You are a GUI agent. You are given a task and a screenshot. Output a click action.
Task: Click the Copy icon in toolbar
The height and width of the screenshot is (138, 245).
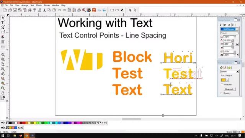tap(49, 10)
